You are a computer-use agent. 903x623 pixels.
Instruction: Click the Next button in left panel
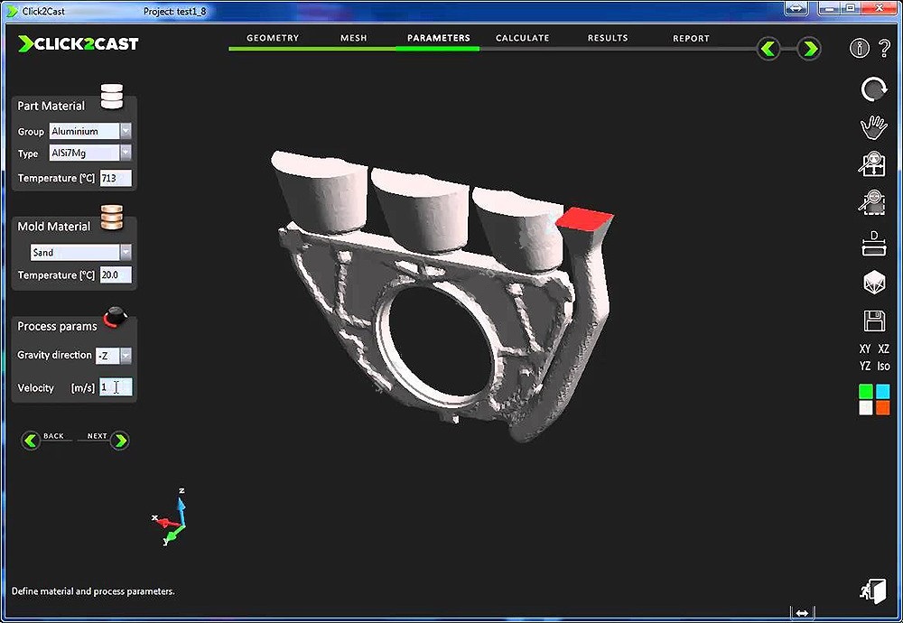tap(119, 441)
